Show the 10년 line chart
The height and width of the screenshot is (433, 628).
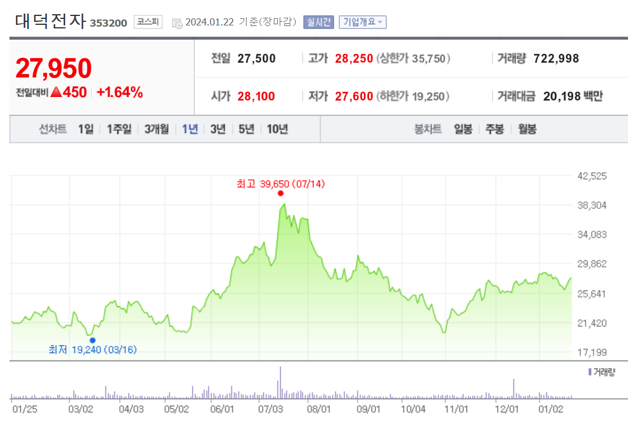pos(277,129)
